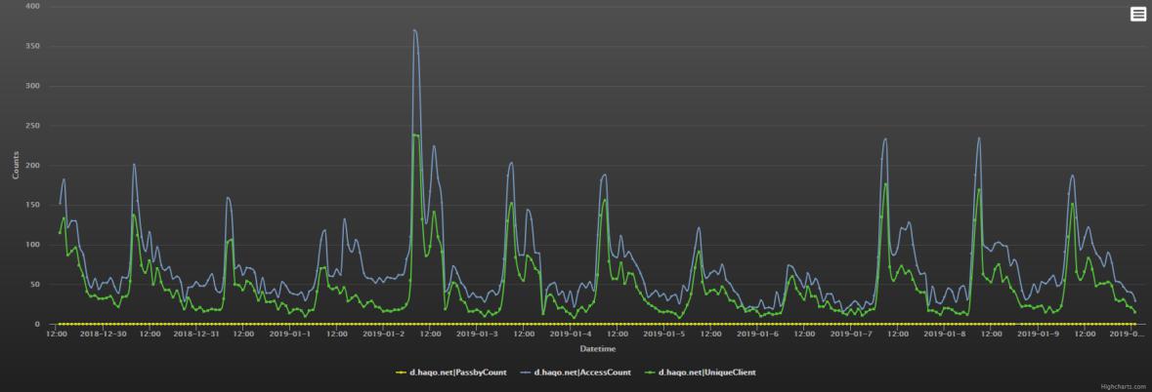This screenshot has height=392, width=1152.
Task: Click the 2019-01-7 x-axis date label
Action: [851, 333]
